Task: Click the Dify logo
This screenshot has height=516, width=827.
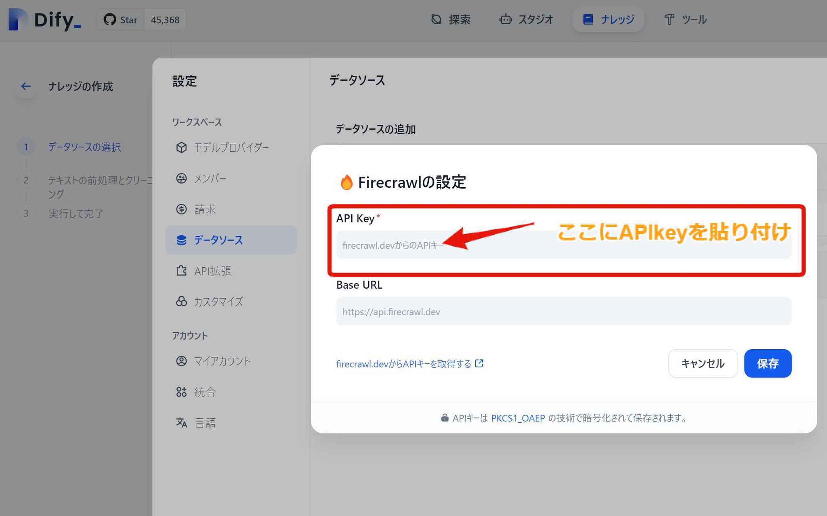Action: coord(44,20)
